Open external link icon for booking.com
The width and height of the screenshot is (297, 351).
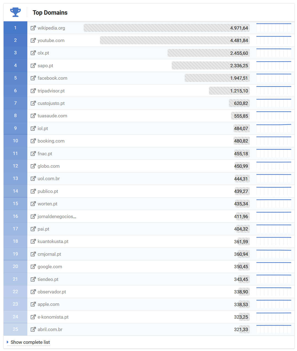click(x=33, y=141)
